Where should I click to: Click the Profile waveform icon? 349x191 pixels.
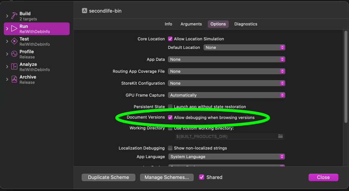(14, 54)
